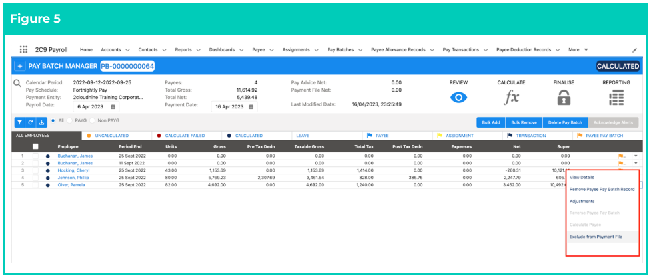Tick checkbox for Olver, Pamela row
The height and width of the screenshot is (278, 651).
click(36, 185)
